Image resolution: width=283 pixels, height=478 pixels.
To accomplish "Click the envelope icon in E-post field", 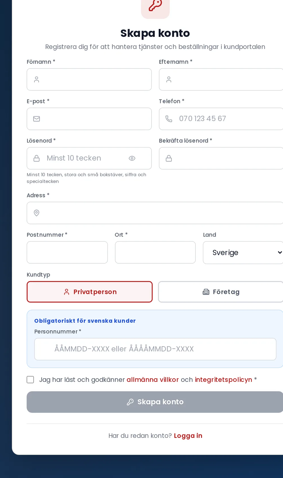I will [x=37, y=119].
